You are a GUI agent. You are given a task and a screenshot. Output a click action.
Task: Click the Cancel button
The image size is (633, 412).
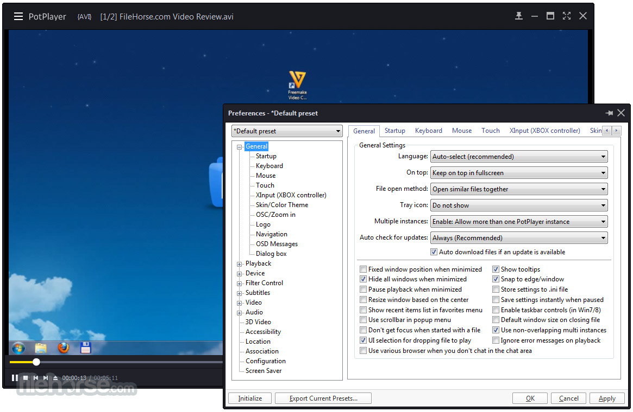coord(568,398)
